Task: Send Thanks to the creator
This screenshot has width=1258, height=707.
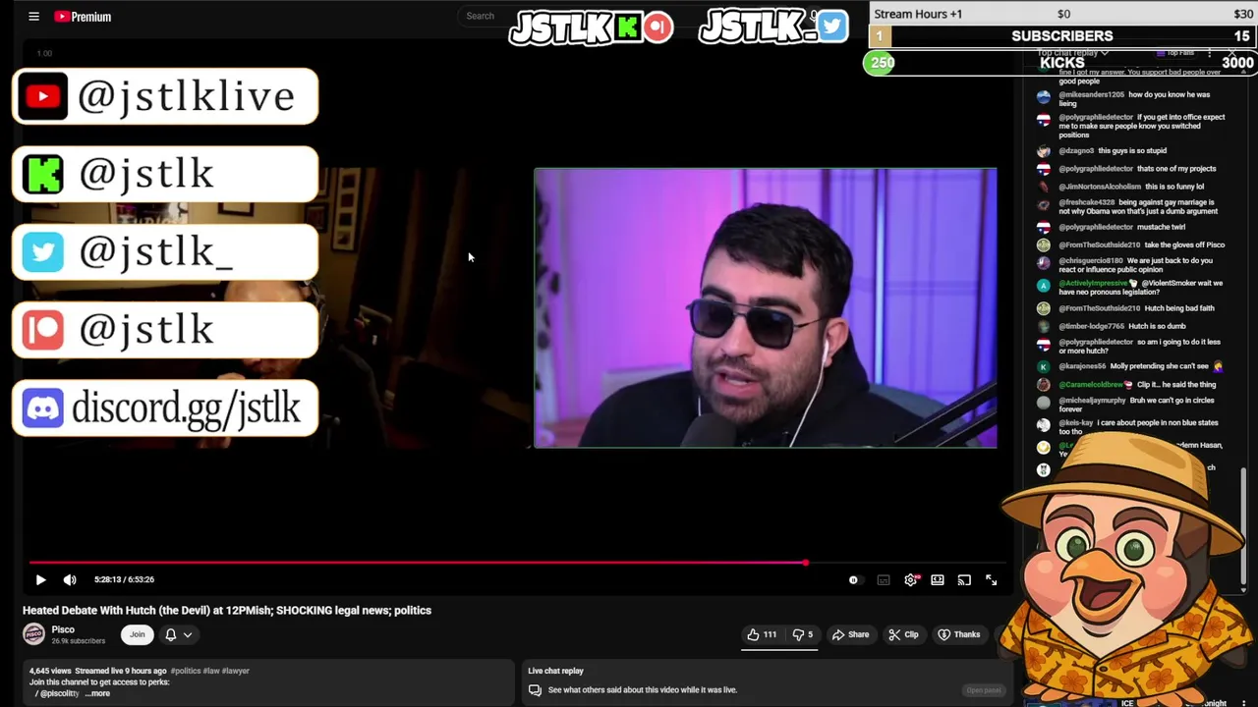Action: click(959, 634)
